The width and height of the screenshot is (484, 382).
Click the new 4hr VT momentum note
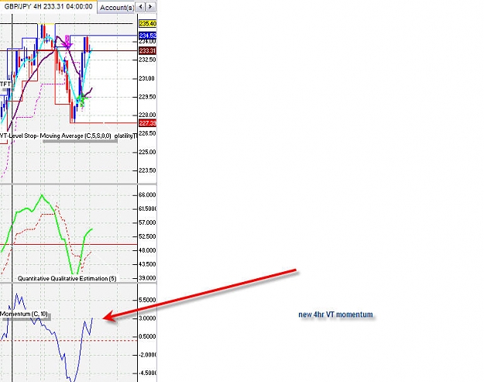(x=336, y=315)
